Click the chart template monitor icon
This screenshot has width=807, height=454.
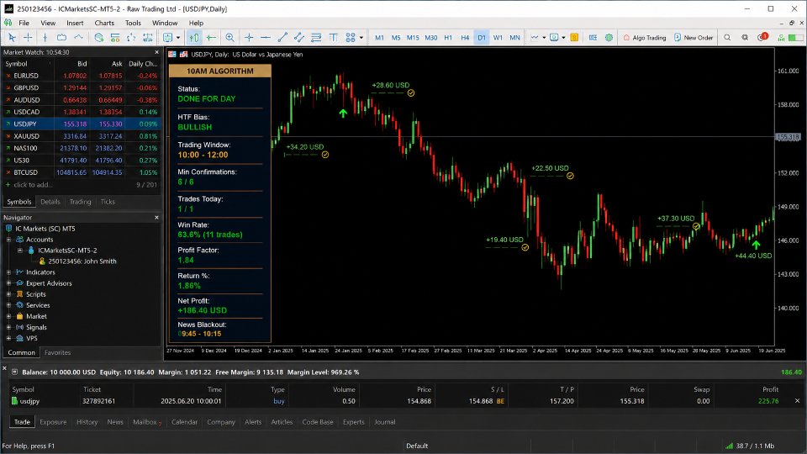[554, 38]
